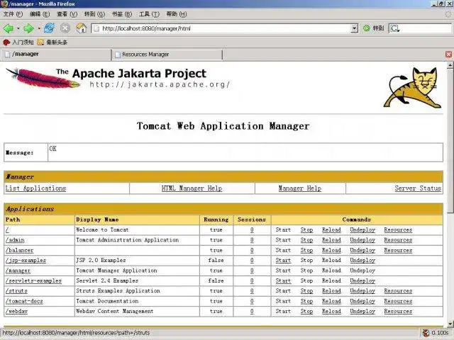454x340 pixels.
Task: Open the Help (H) menu
Action: (177, 14)
